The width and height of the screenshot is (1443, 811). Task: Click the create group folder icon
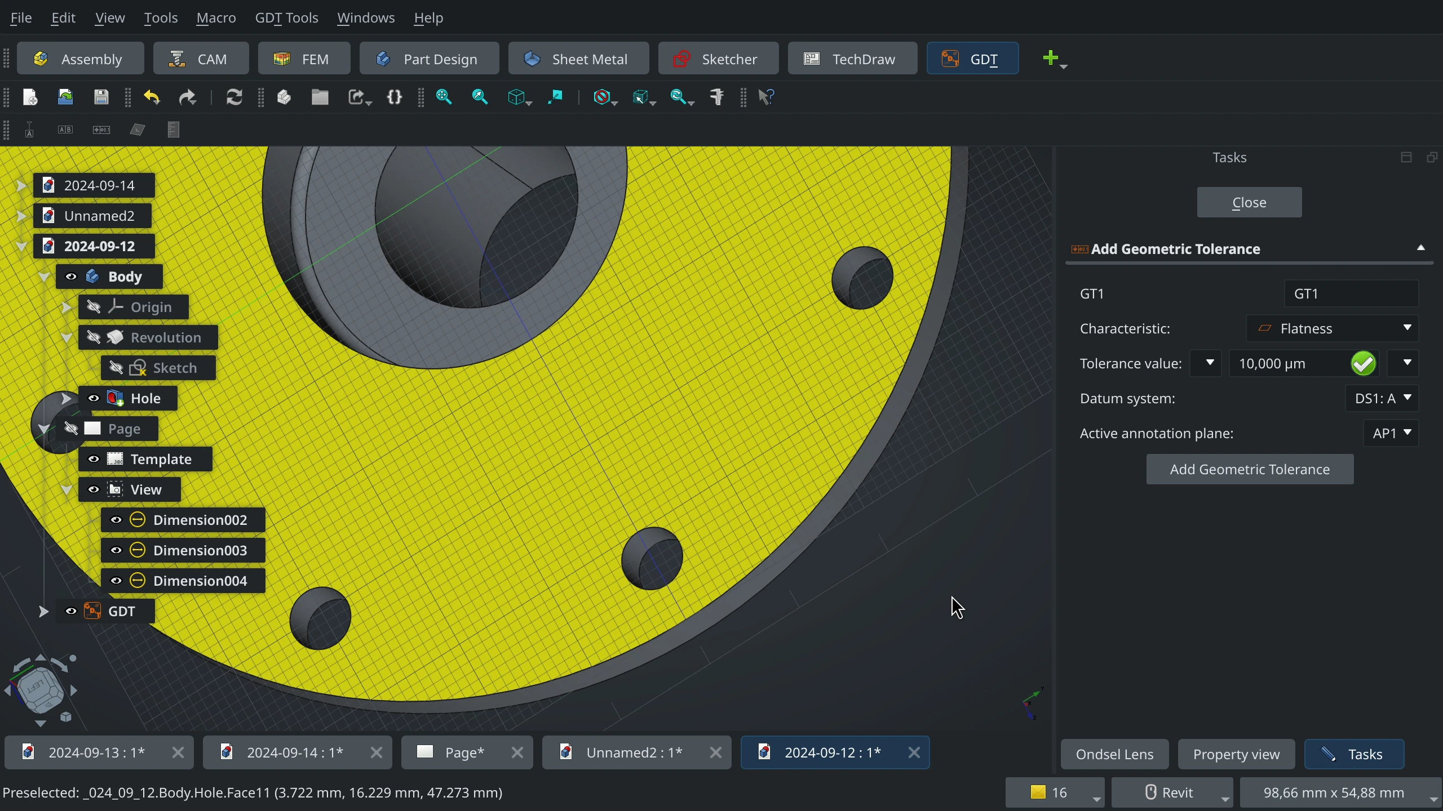point(320,97)
